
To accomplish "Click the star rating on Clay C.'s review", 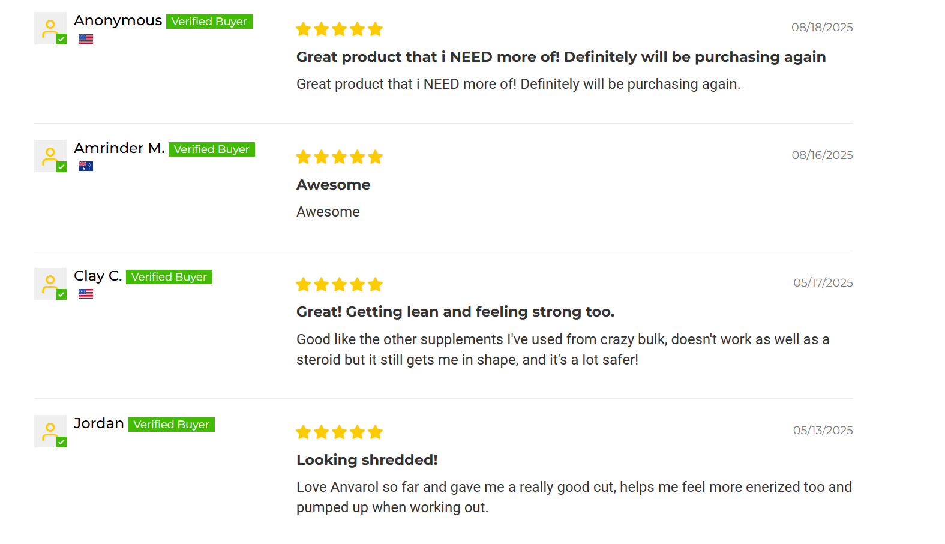I will click(x=339, y=285).
